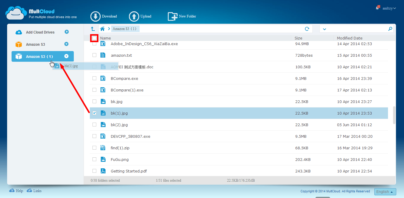Check the checkbox next to BCompare.exe
The image size is (404, 198).
pyautogui.click(x=94, y=78)
